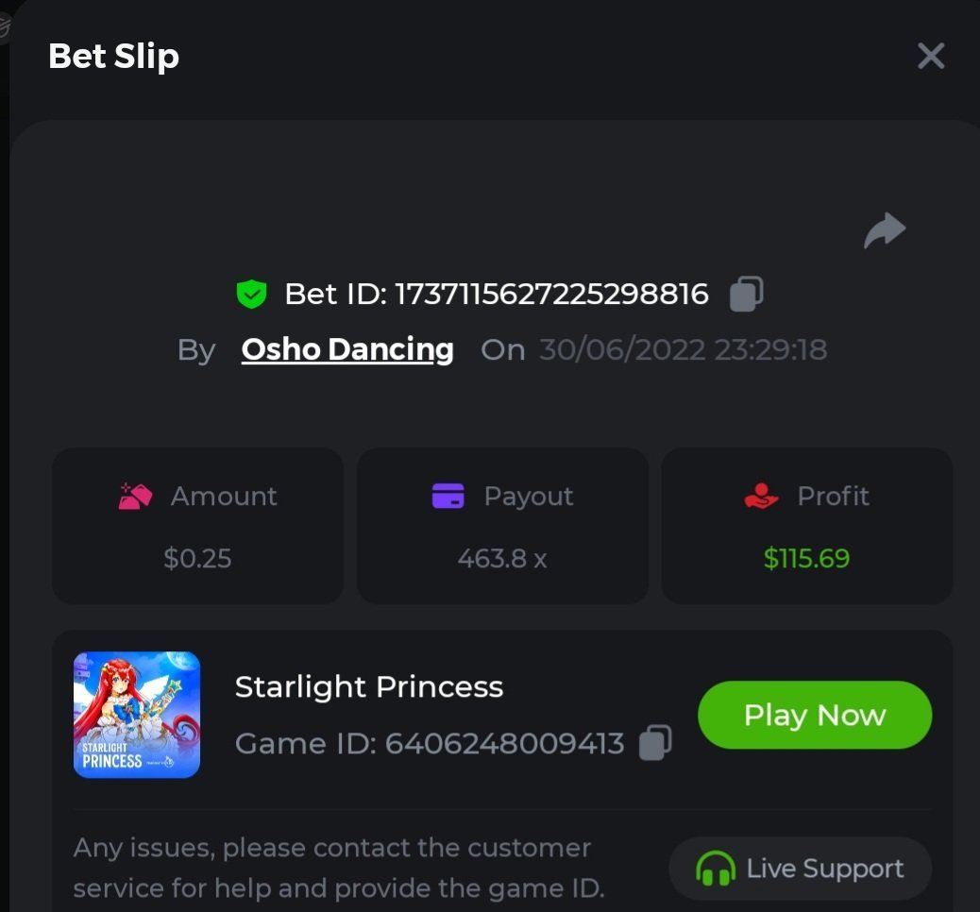The image size is (980, 912).
Task: Click the Bet Slip heading
Action: pos(113,57)
